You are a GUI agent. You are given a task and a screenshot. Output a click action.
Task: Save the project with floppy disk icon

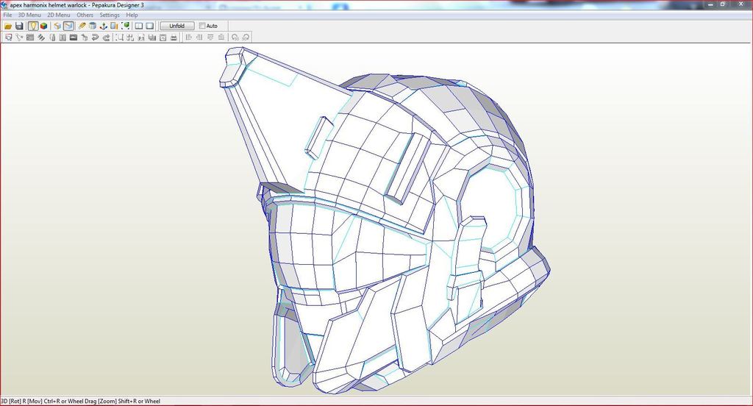pyautogui.click(x=19, y=26)
